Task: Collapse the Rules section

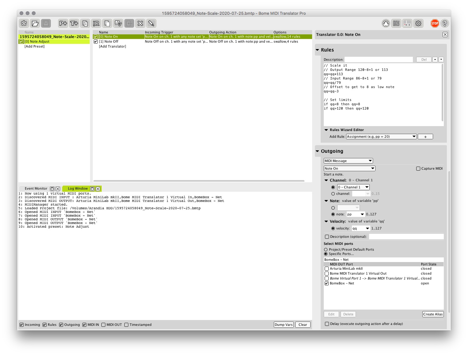Action: 317,50
